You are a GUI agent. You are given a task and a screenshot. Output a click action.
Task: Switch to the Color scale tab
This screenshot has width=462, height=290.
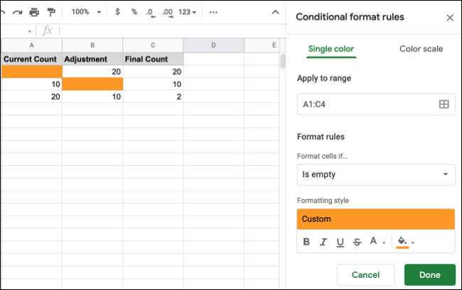(x=421, y=49)
